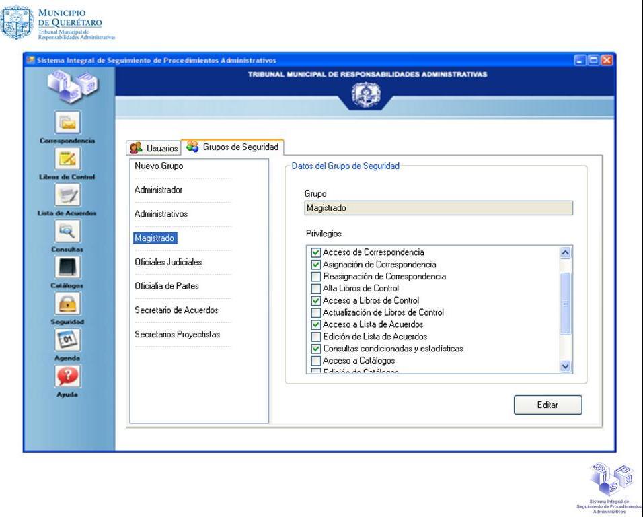Check Edición de Lista de Acuerdos

(315, 337)
